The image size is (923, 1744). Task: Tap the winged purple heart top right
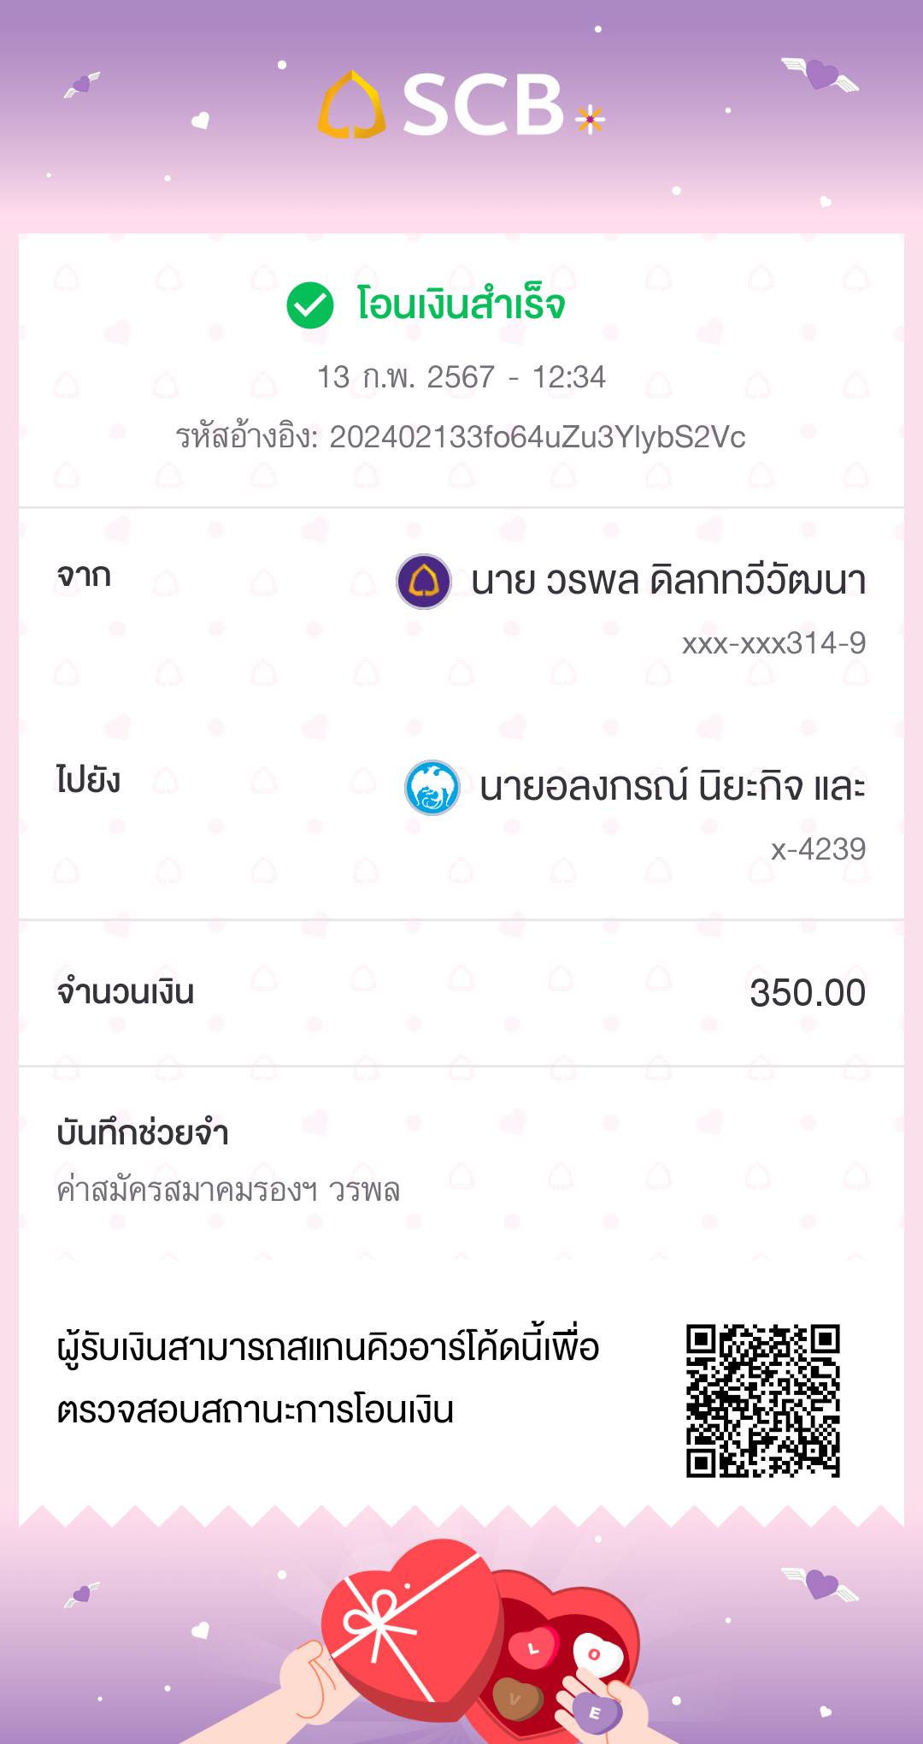click(821, 74)
